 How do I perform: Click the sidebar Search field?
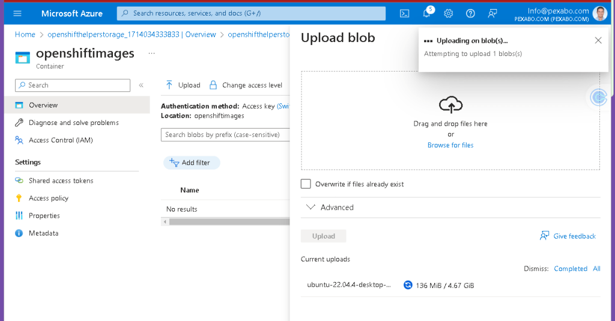(x=73, y=85)
